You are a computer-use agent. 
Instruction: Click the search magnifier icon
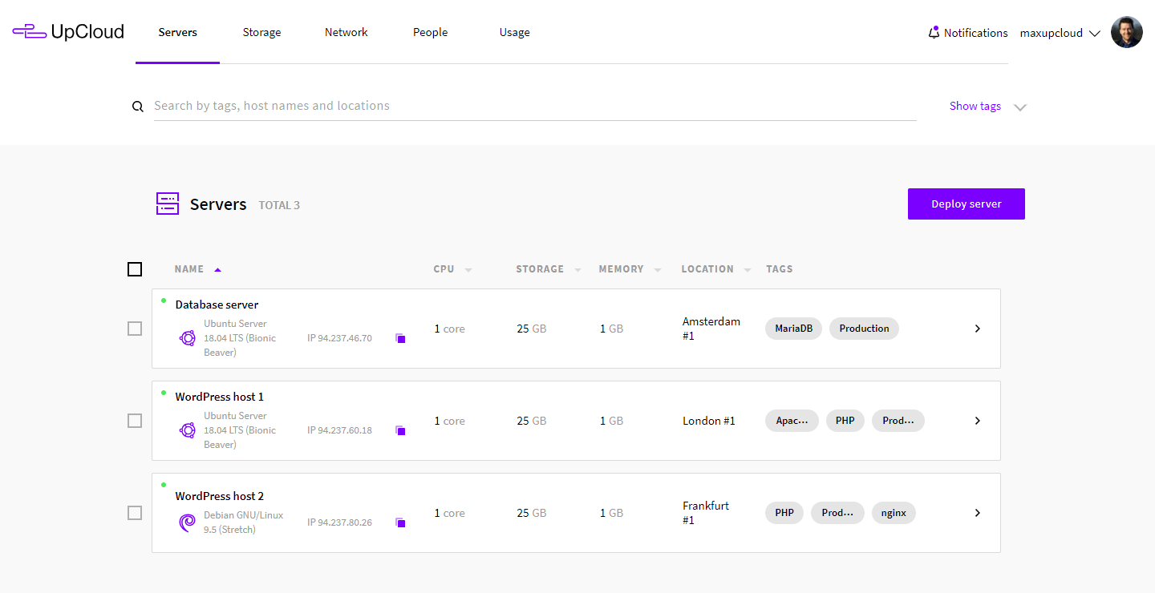coord(138,107)
